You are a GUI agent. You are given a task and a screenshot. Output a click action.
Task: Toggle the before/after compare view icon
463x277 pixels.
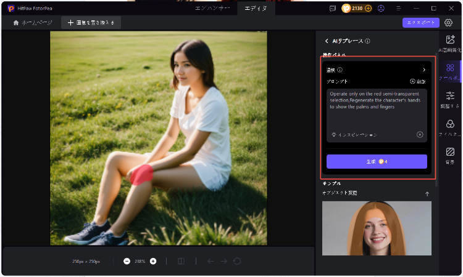181,261
